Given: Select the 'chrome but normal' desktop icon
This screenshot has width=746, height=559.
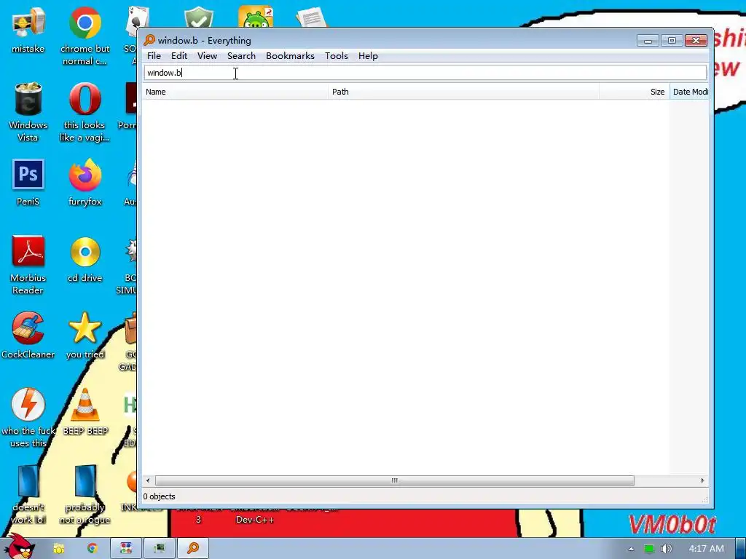Looking at the screenshot, I should pos(85,36).
